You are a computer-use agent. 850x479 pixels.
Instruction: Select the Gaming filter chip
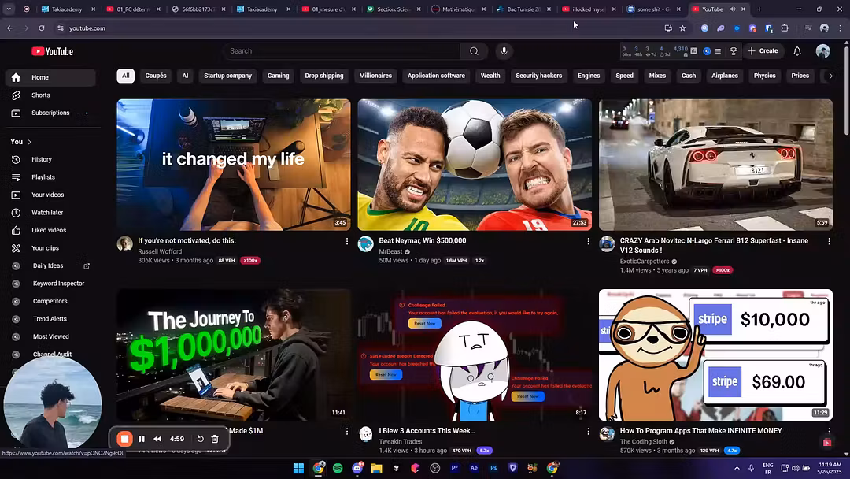click(278, 76)
